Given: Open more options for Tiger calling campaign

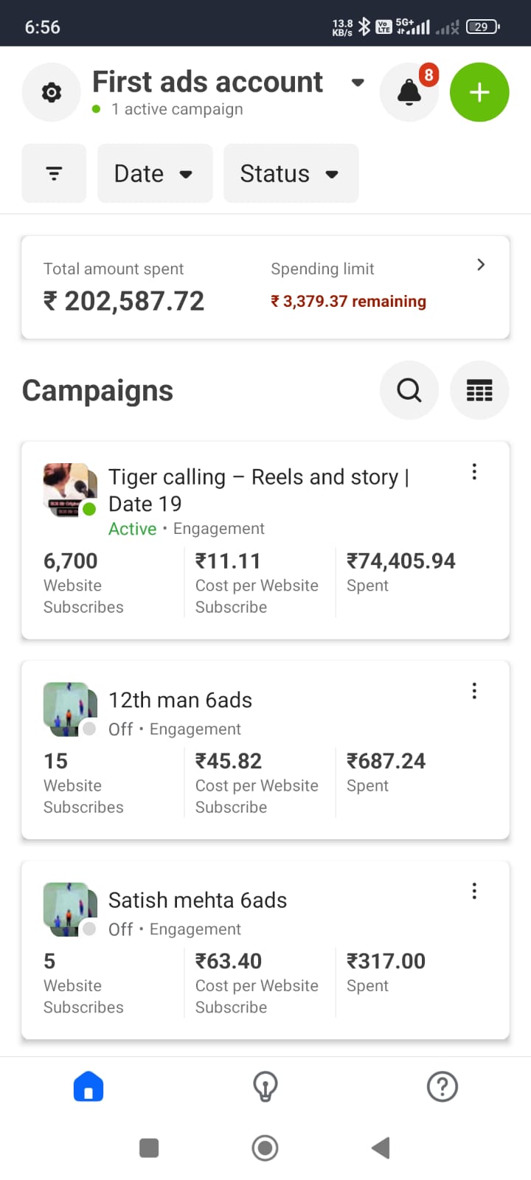Looking at the screenshot, I should click(474, 472).
